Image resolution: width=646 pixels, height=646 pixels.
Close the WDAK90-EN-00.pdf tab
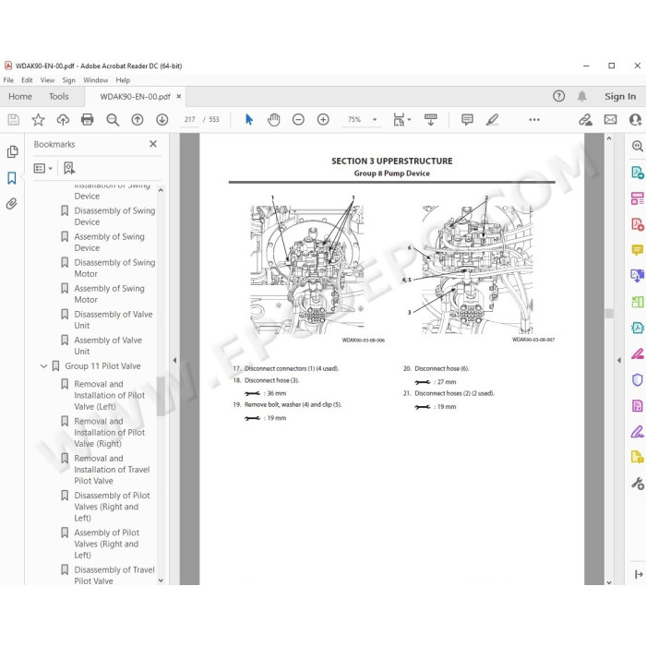[x=179, y=96]
